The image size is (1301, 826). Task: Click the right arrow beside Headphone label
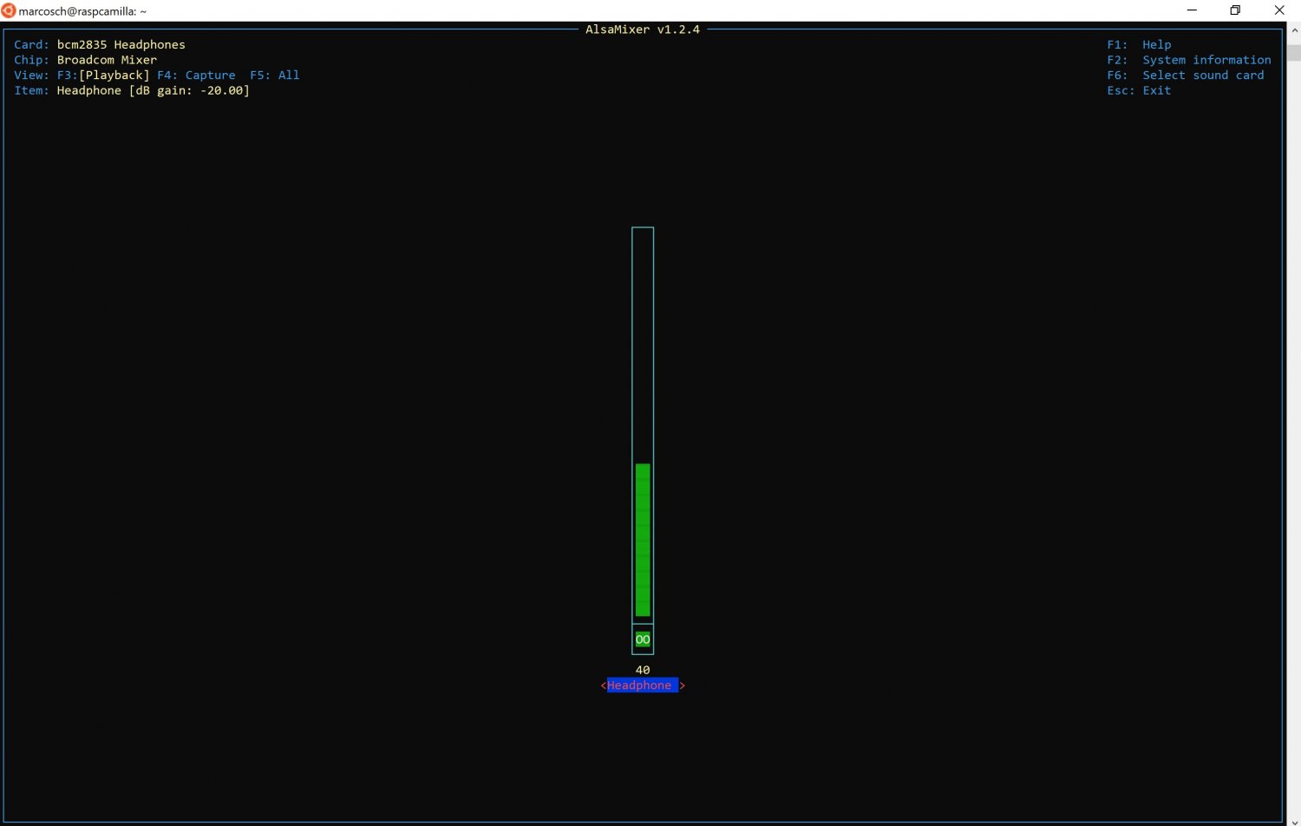click(682, 685)
